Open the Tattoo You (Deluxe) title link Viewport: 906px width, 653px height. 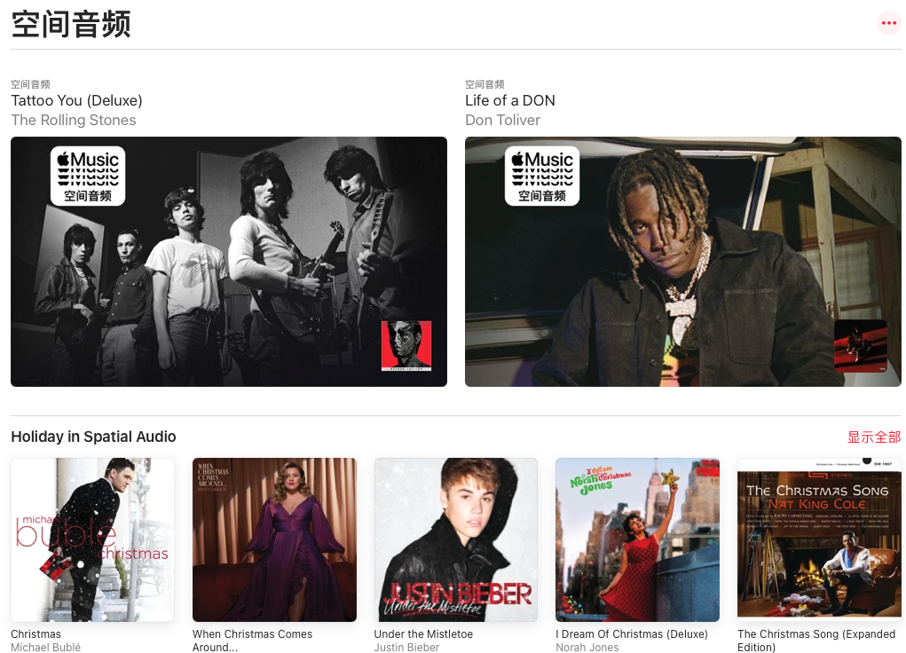76,100
